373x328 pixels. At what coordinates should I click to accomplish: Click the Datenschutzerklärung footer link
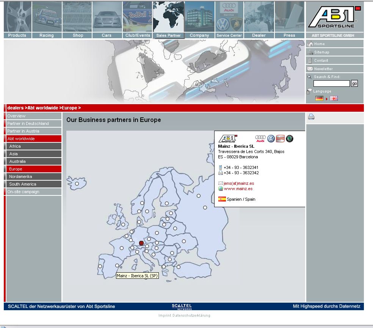191,316
